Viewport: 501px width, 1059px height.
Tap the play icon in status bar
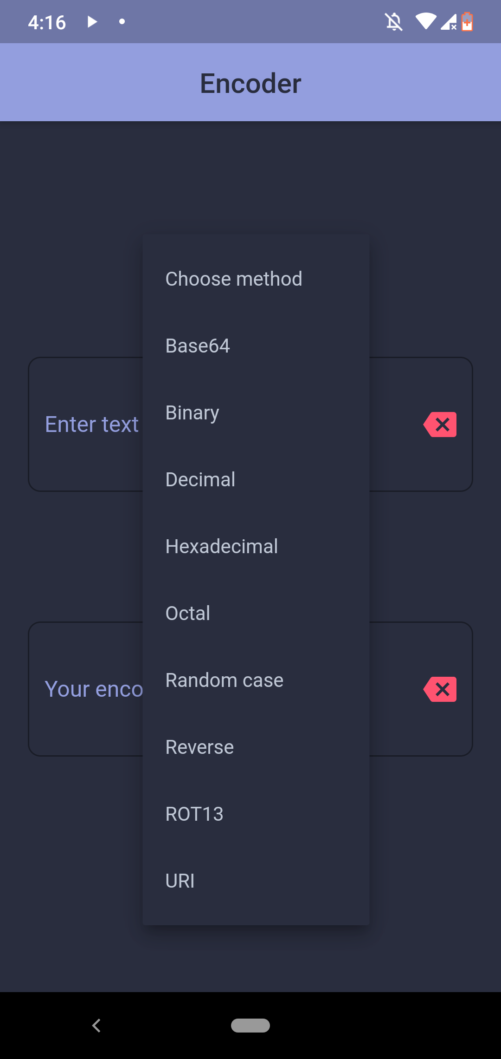(x=92, y=22)
